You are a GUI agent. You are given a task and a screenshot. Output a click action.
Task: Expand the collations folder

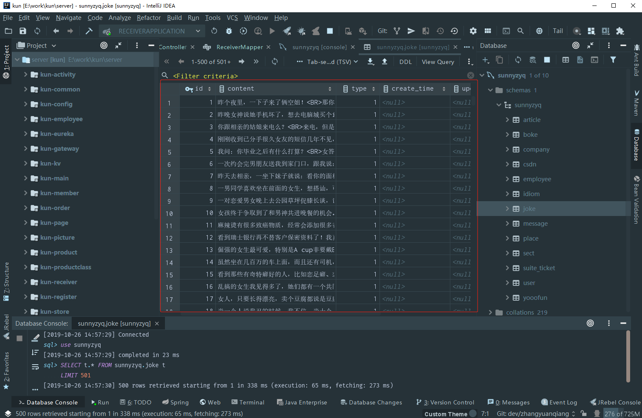pyautogui.click(x=490, y=313)
